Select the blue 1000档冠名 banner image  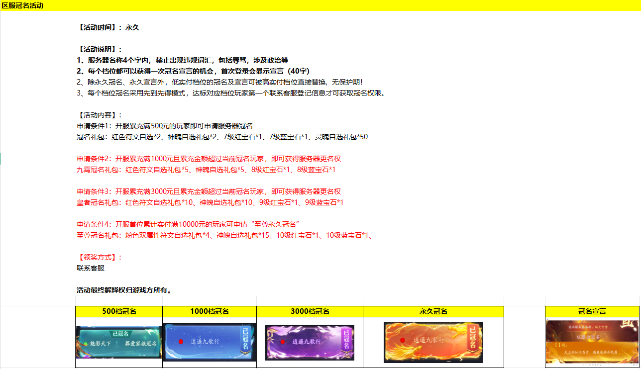point(209,342)
